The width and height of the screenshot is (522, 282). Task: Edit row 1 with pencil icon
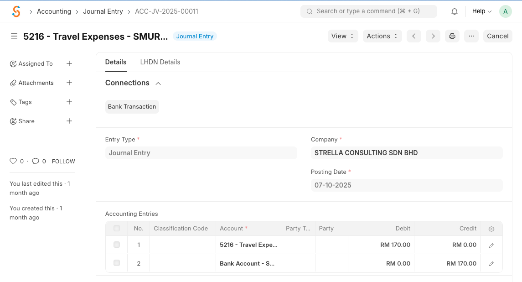[491, 245]
